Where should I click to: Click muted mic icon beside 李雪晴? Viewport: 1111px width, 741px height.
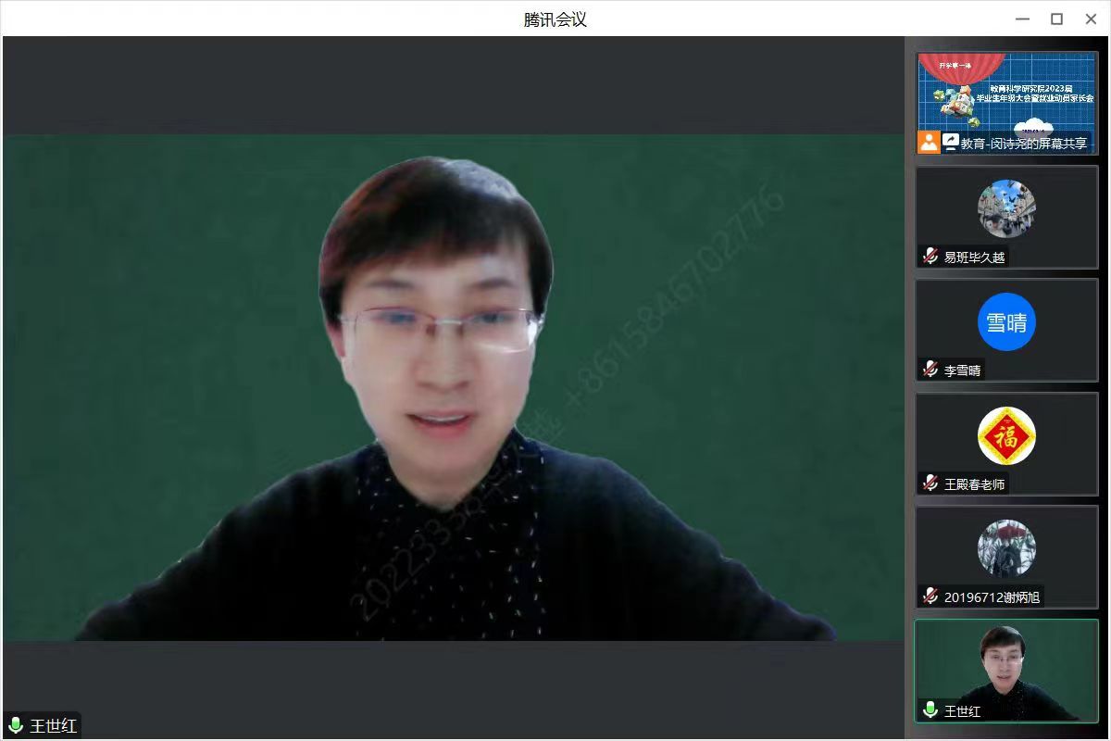[930, 370]
